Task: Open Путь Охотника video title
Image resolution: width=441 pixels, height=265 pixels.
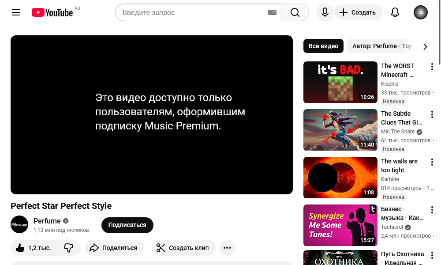Action: tap(402, 257)
